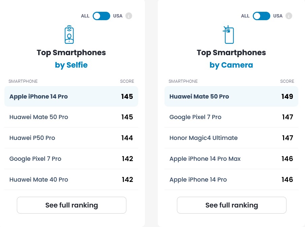Screen dimensions: 305x227
Task: Select Apple iPhone 14 Pro in Selfie list
Action: coord(38,97)
